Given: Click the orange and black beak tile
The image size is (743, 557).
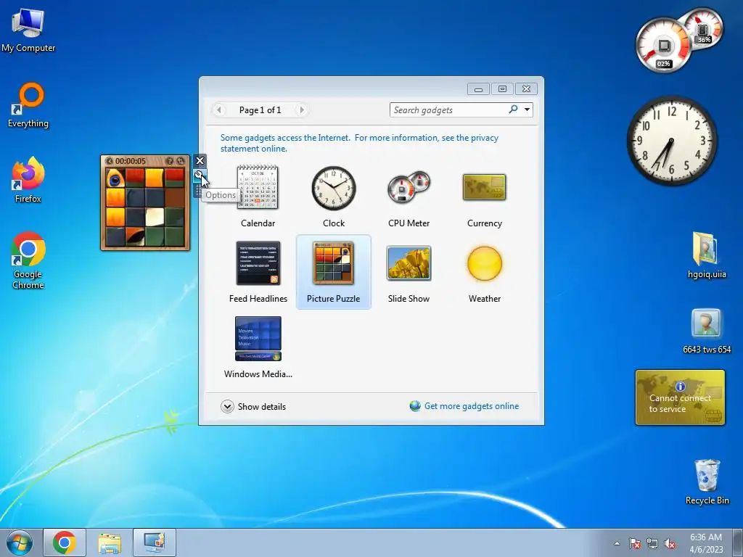Looking at the screenshot, I should [135, 236].
